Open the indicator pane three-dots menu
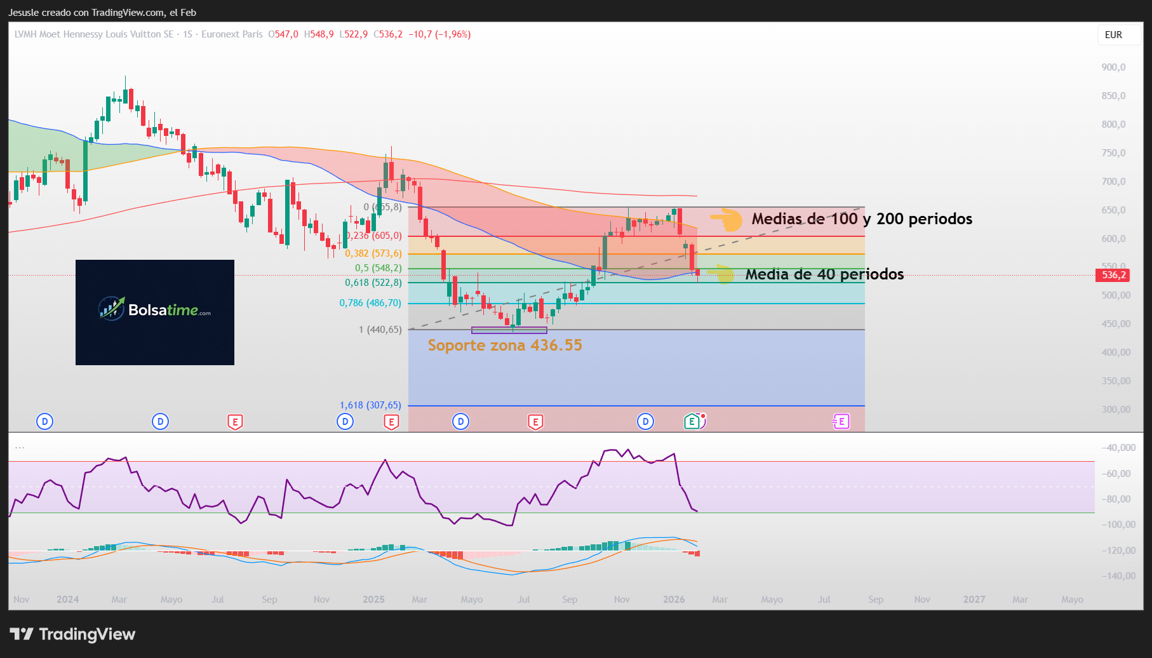The image size is (1152, 658). click(20, 448)
